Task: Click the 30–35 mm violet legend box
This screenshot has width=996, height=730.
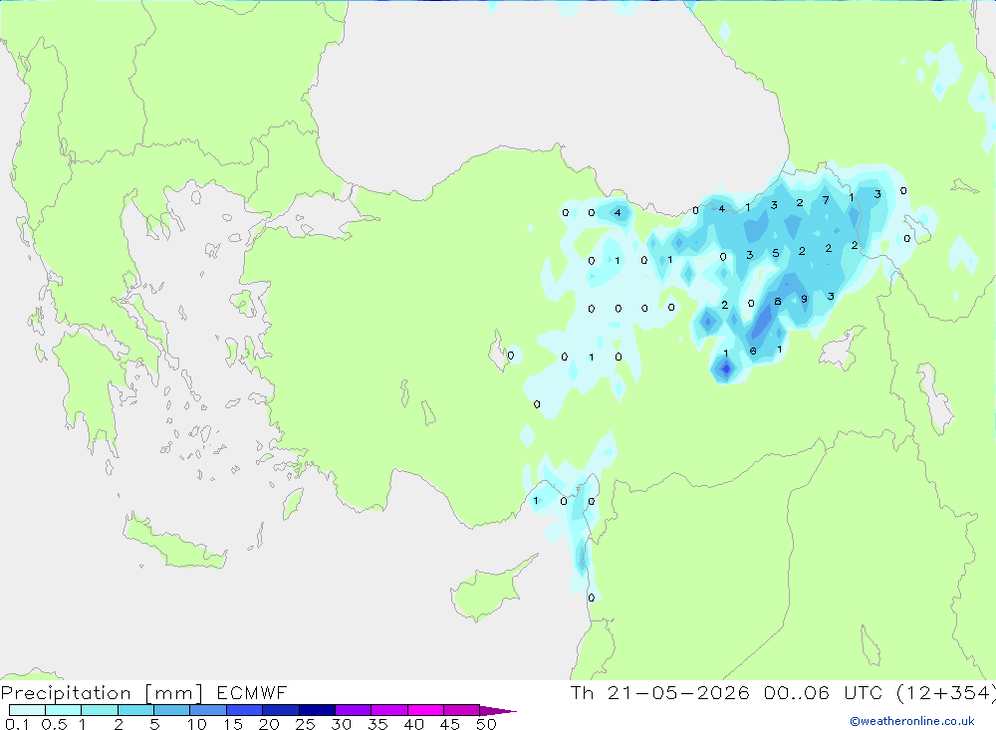Action: pyautogui.click(x=354, y=710)
